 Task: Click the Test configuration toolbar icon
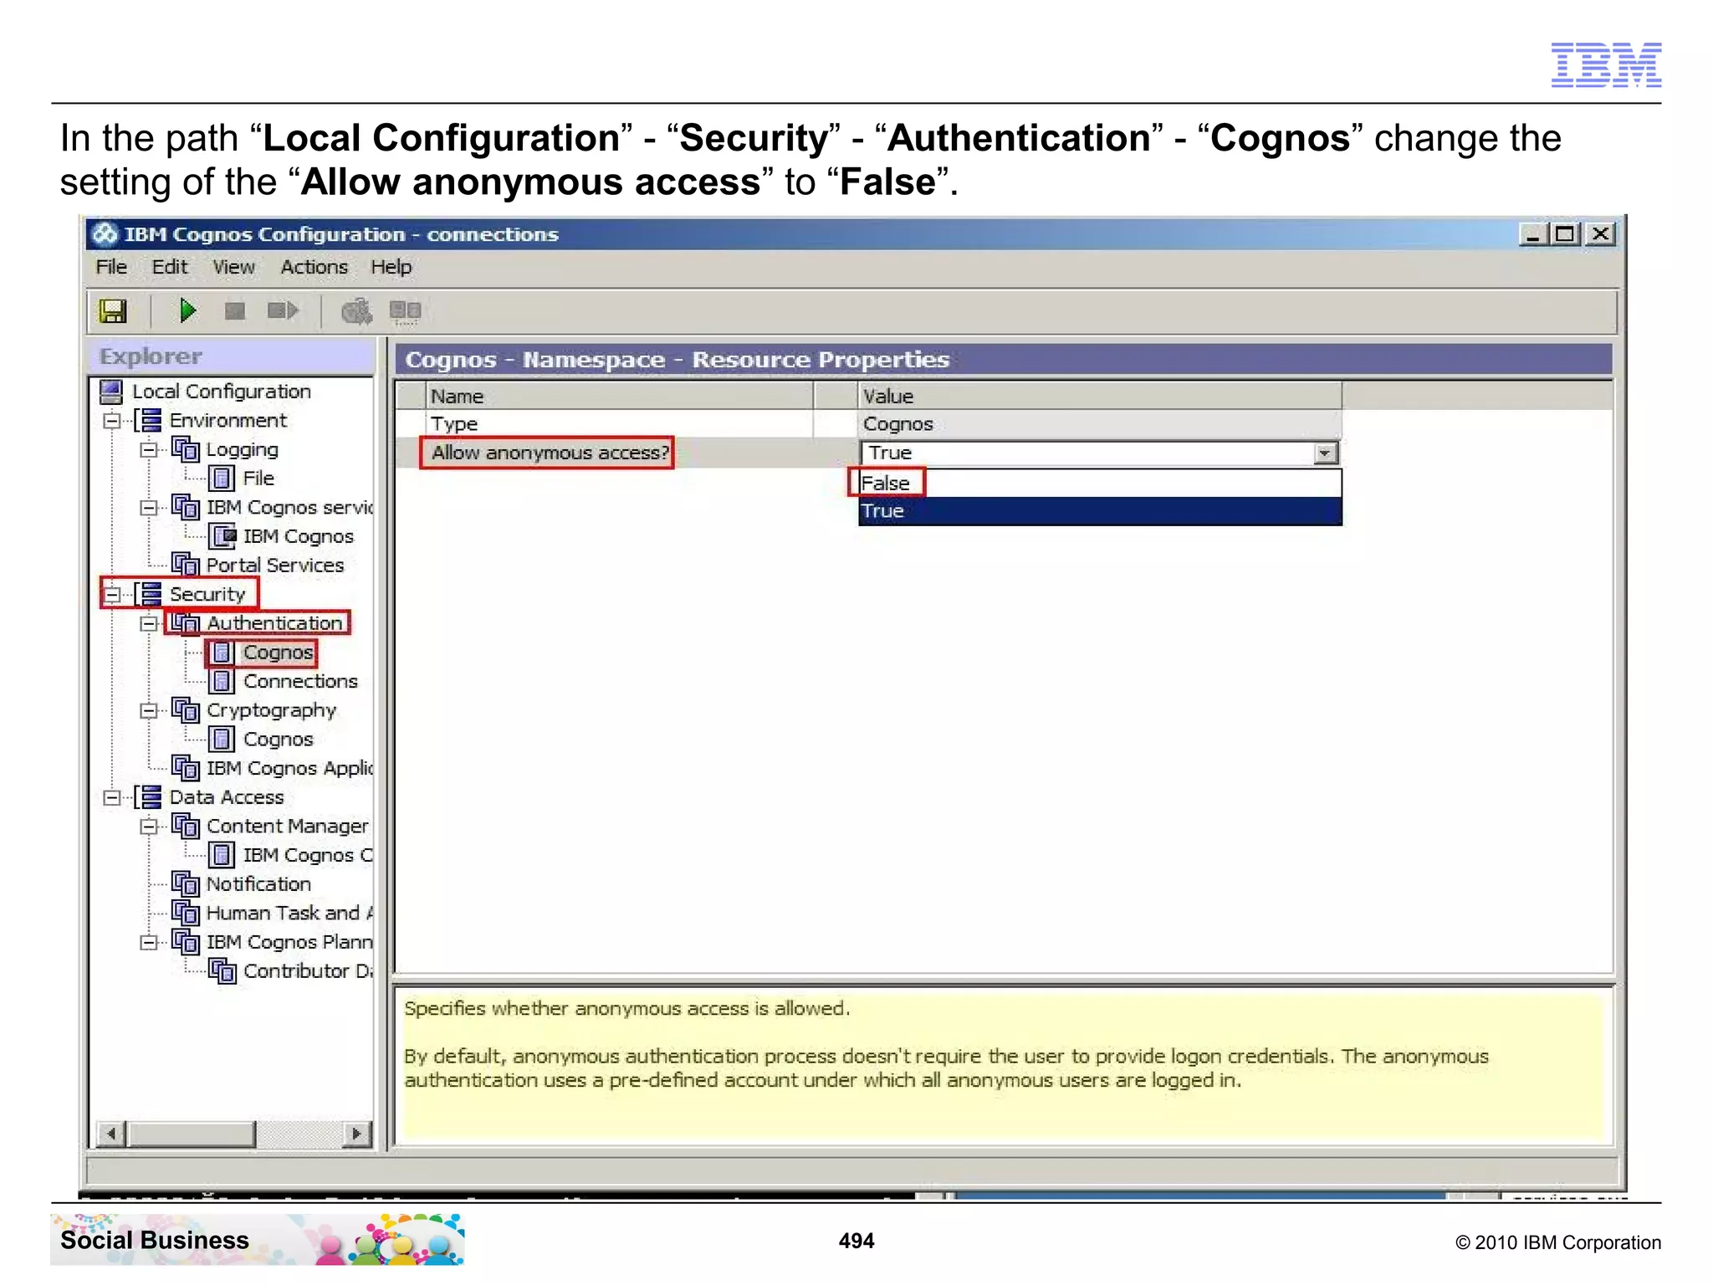pos(357,311)
